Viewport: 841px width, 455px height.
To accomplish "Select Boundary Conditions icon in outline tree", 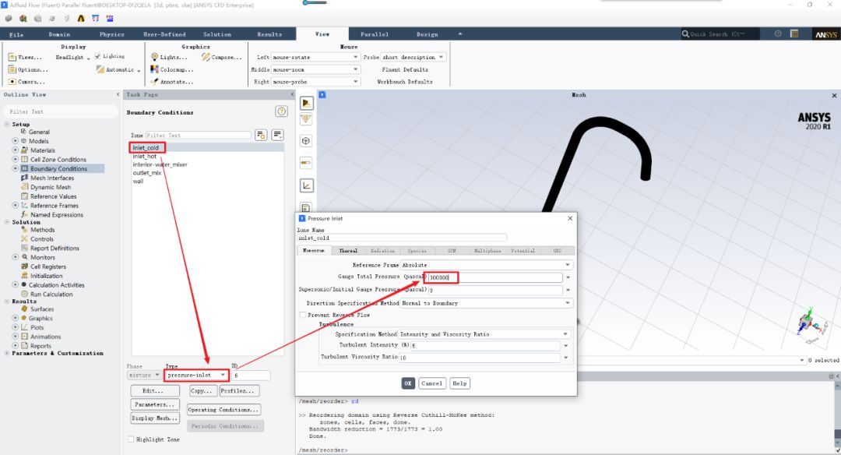I will 24,168.
